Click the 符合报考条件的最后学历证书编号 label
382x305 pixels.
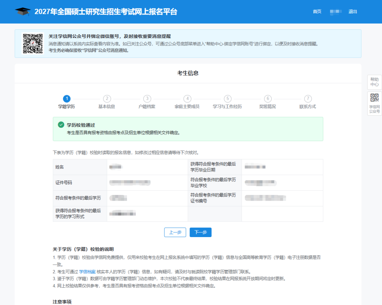tap(213, 198)
